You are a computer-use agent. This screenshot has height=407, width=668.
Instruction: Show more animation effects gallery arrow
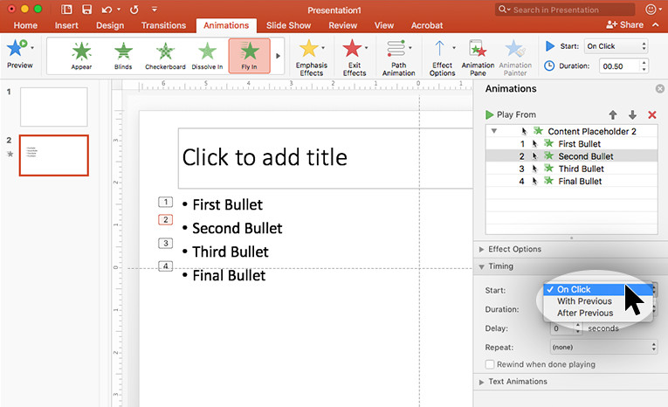pos(278,56)
